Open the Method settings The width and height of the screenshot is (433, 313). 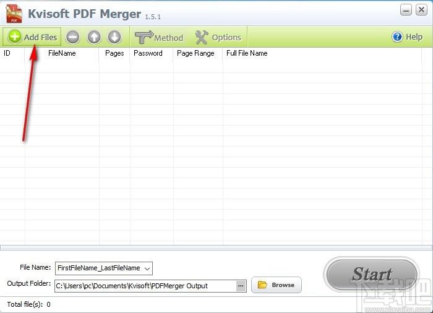[x=159, y=37]
